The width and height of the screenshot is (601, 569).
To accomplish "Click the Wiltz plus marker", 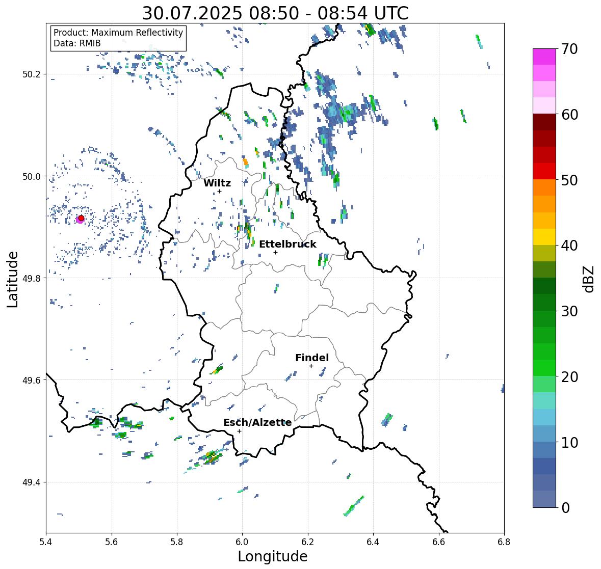I will [x=219, y=192].
